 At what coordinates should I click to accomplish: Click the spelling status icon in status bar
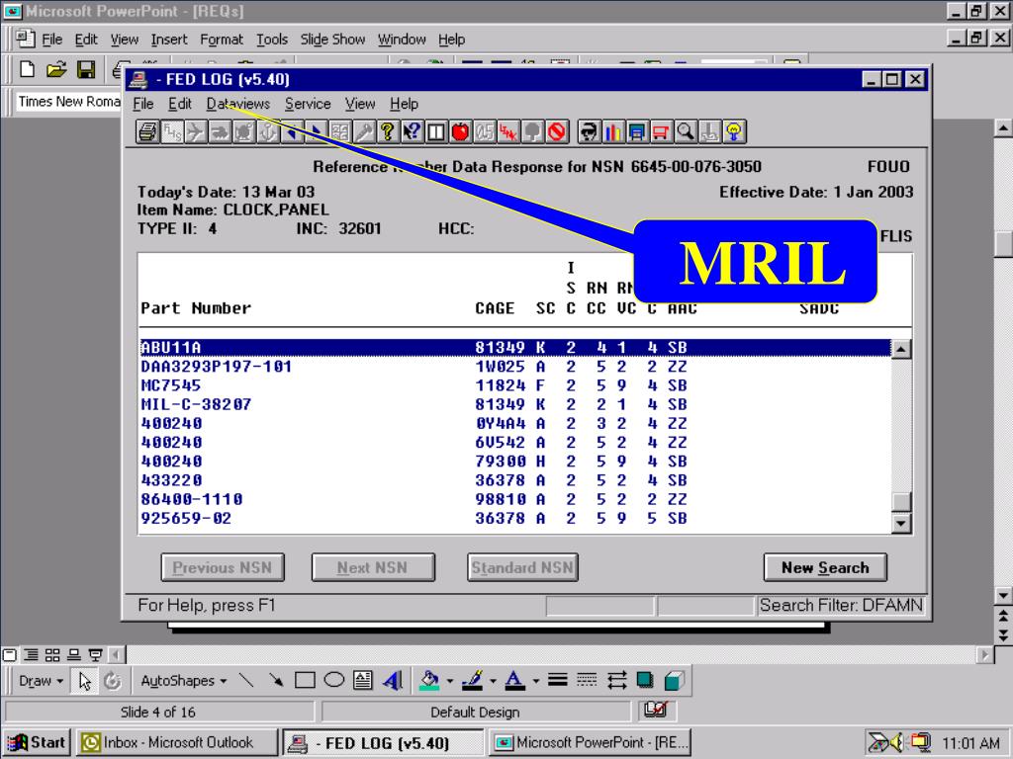pos(656,710)
